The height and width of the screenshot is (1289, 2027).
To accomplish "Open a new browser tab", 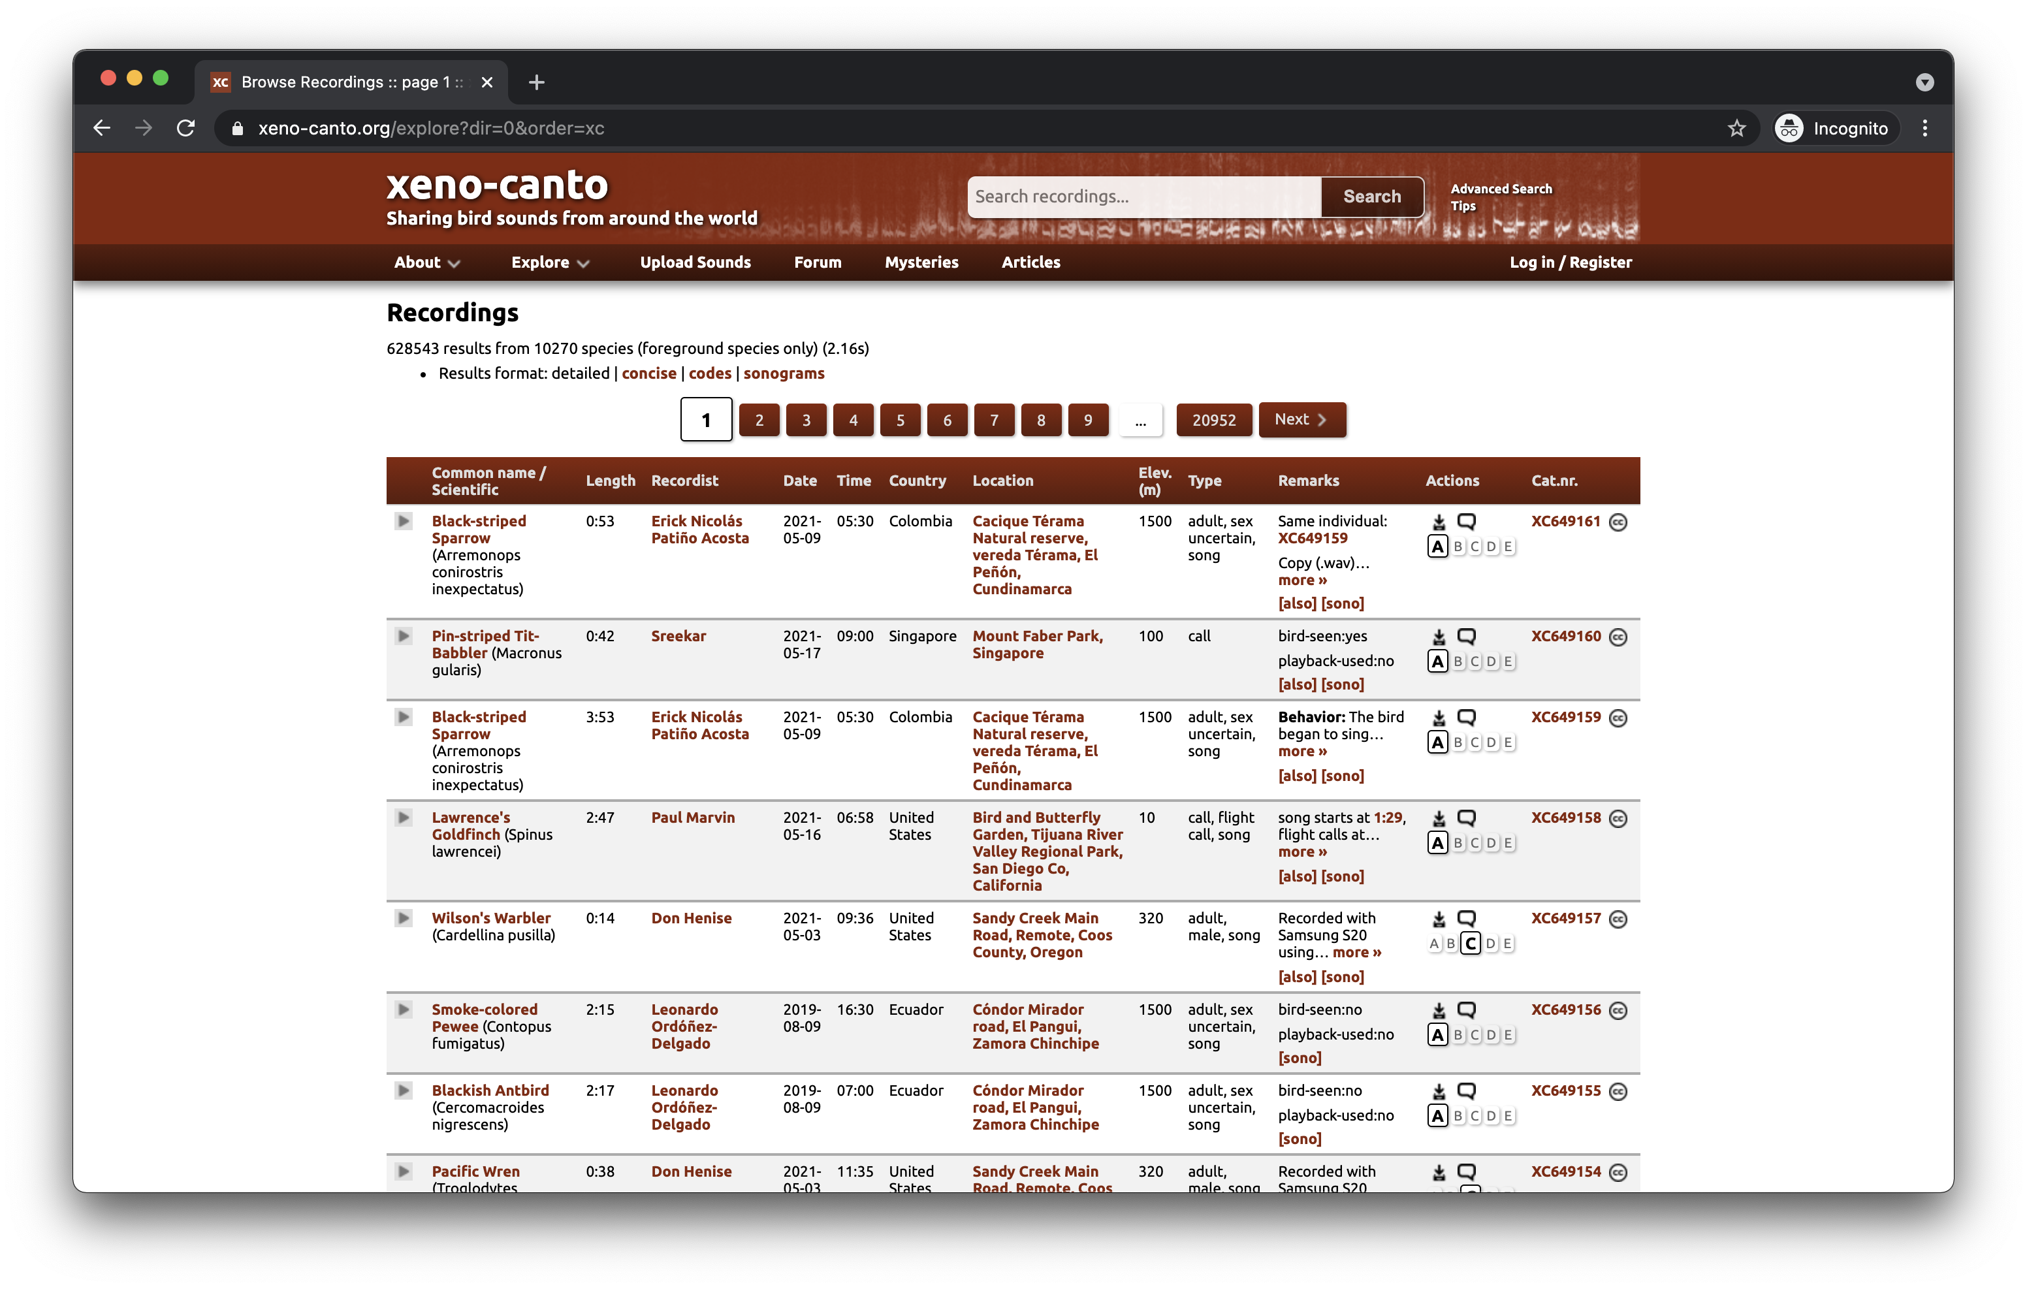I will point(536,82).
